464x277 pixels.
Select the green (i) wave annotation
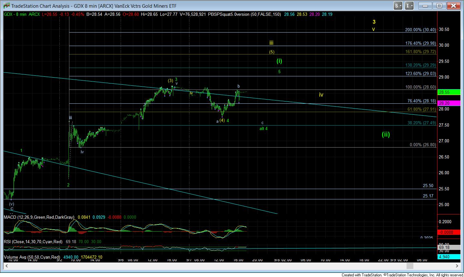pyautogui.click(x=279, y=61)
